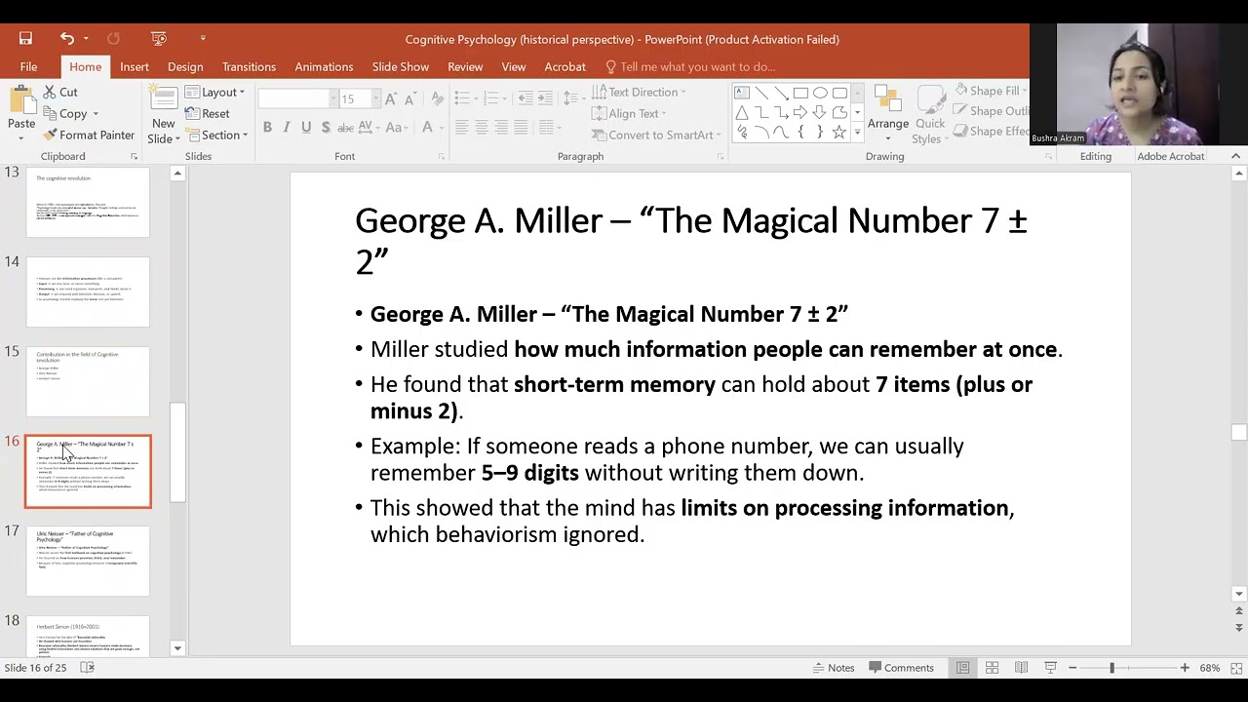Click Fit slide to window icon
The height and width of the screenshot is (702, 1248).
pyautogui.click(x=1237, y=668)
